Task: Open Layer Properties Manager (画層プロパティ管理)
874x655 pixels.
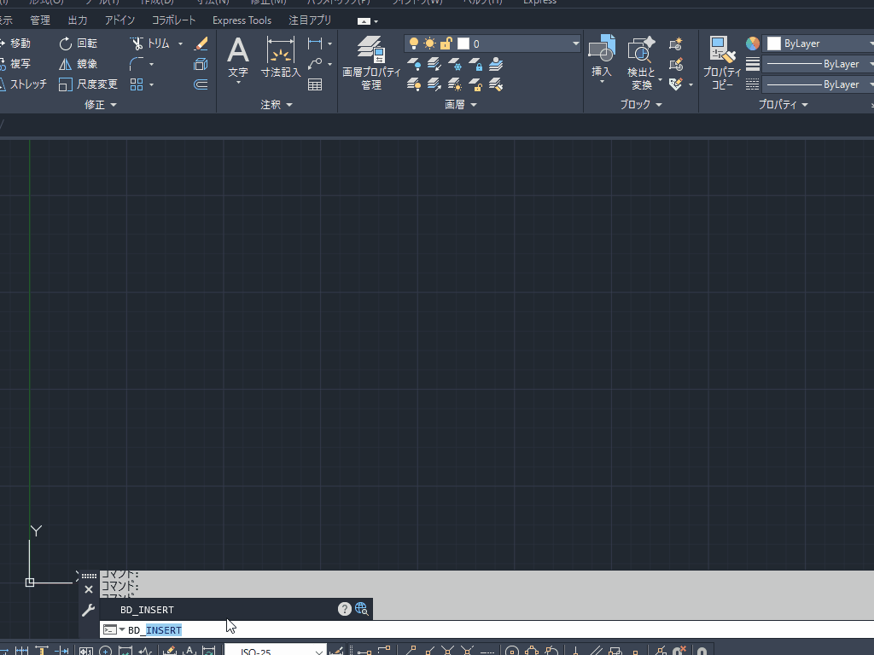Action: click(371, 63)
